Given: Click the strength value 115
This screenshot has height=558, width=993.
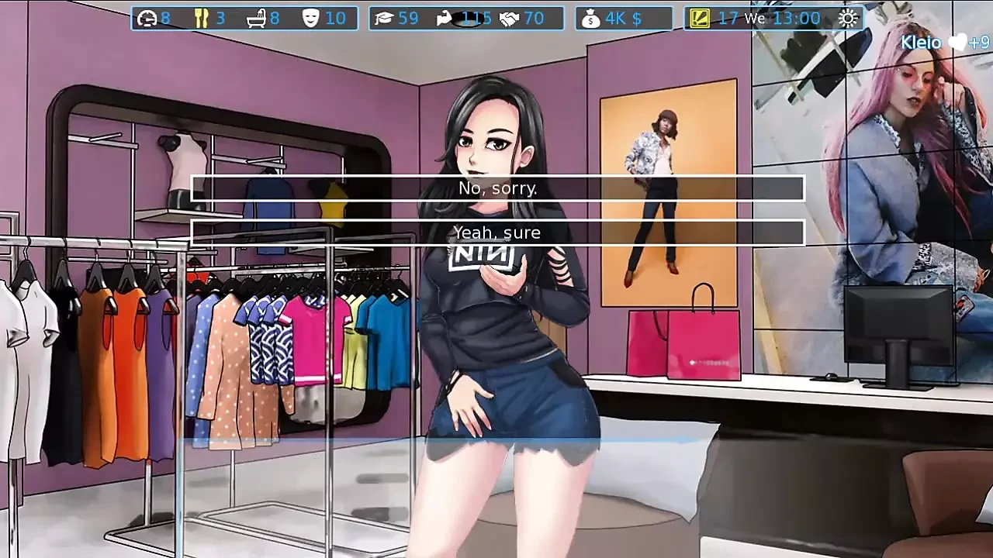Looking at the screenshot, I should tap(476, 18).
